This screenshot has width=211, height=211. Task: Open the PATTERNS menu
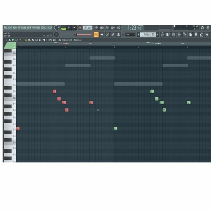[x=22, y=27]
